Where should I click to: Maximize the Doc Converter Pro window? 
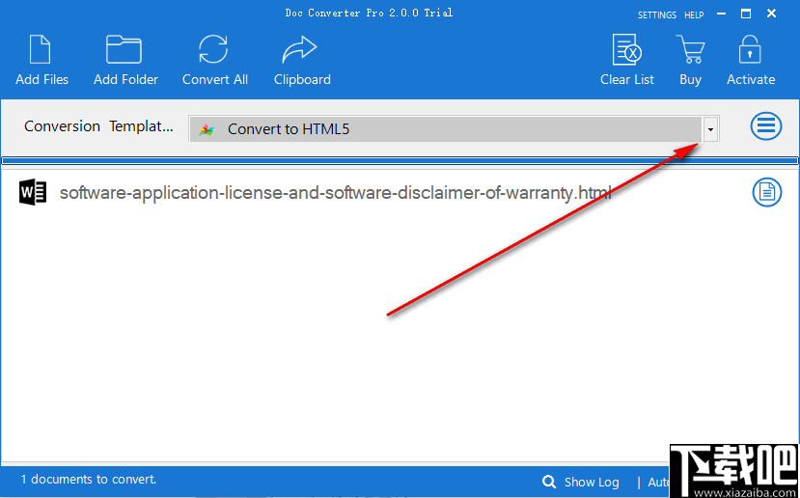pyautogui.click(x=746, y=14)
